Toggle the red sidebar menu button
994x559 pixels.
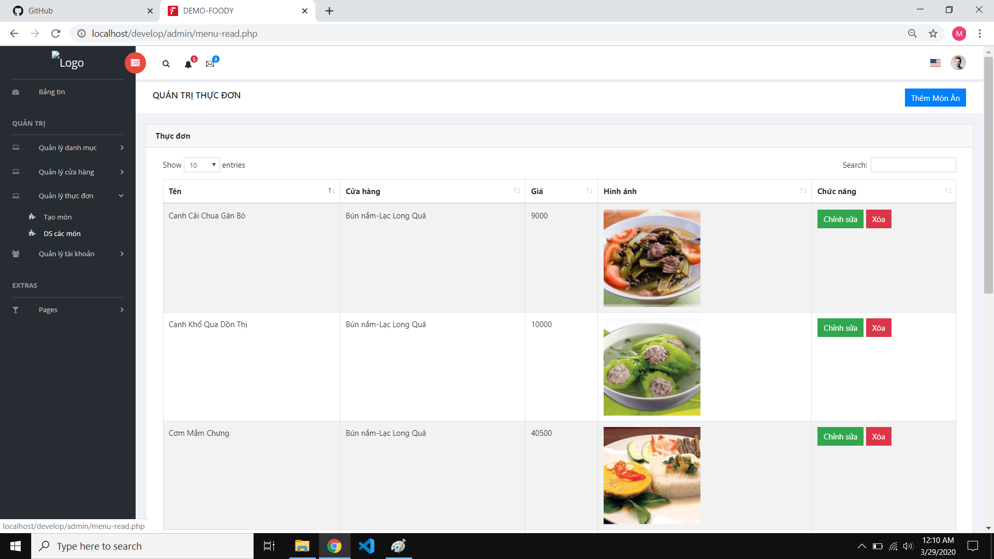point(135,63)
